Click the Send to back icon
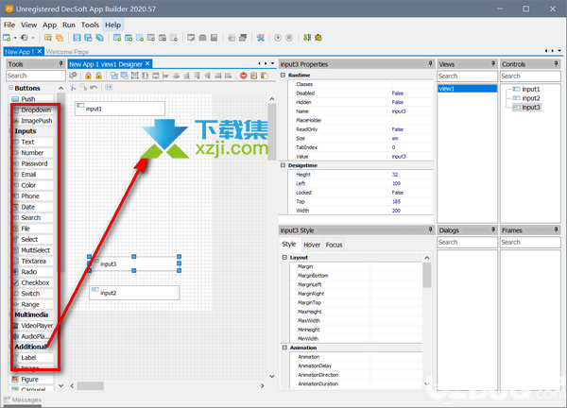 tap(125, 76)
